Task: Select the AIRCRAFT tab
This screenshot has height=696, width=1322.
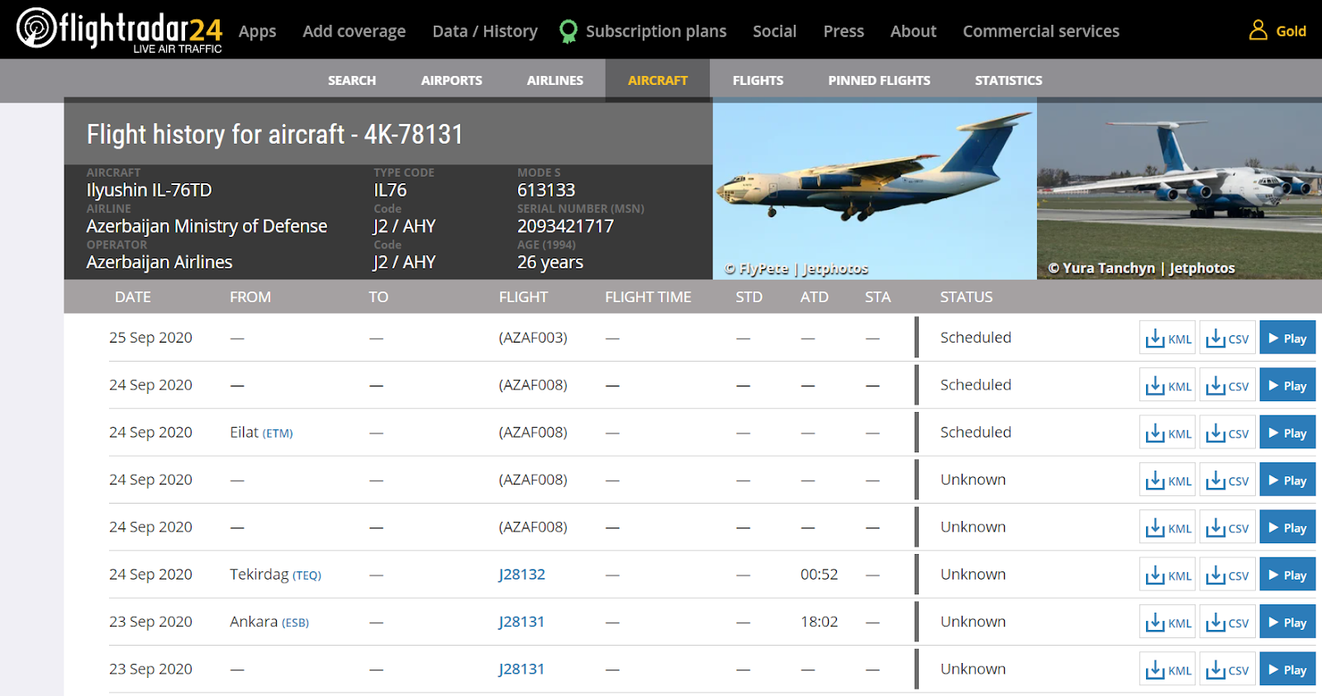Action: 658,80
